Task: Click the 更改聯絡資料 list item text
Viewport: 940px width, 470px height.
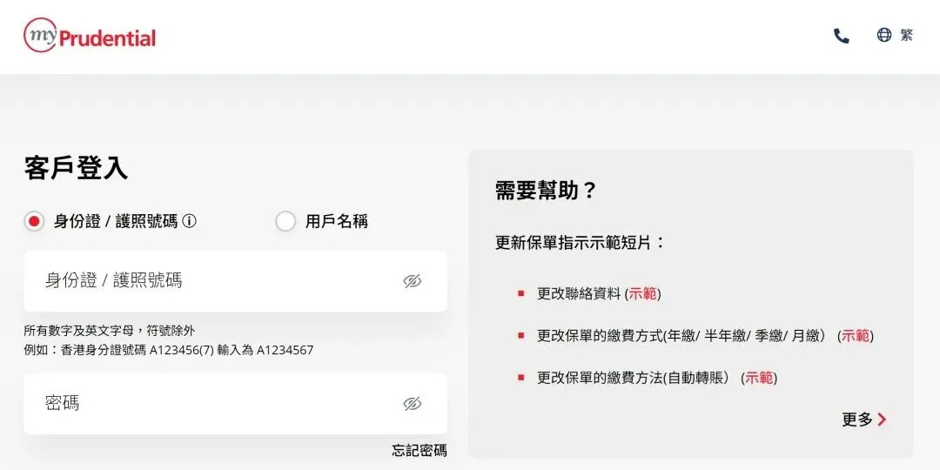Action: tap(579, 294)
